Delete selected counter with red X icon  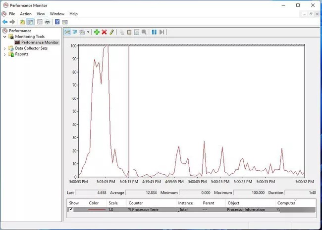(x=104, y=32)
